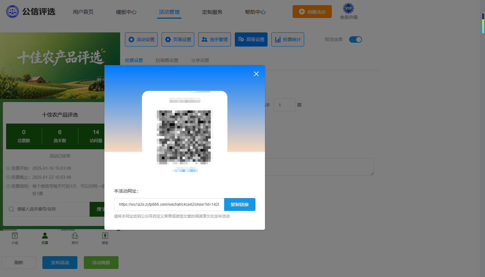Open 投票统计 vote statistics

tap(288, 39)
